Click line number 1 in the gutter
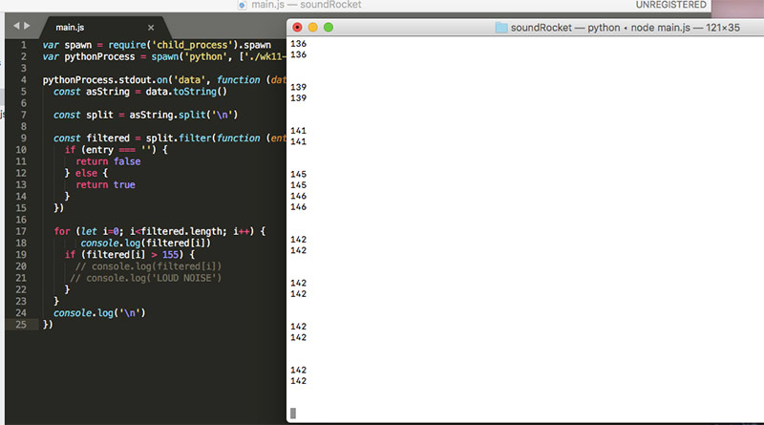The image size is (764, 425). [x=23, y=45]
